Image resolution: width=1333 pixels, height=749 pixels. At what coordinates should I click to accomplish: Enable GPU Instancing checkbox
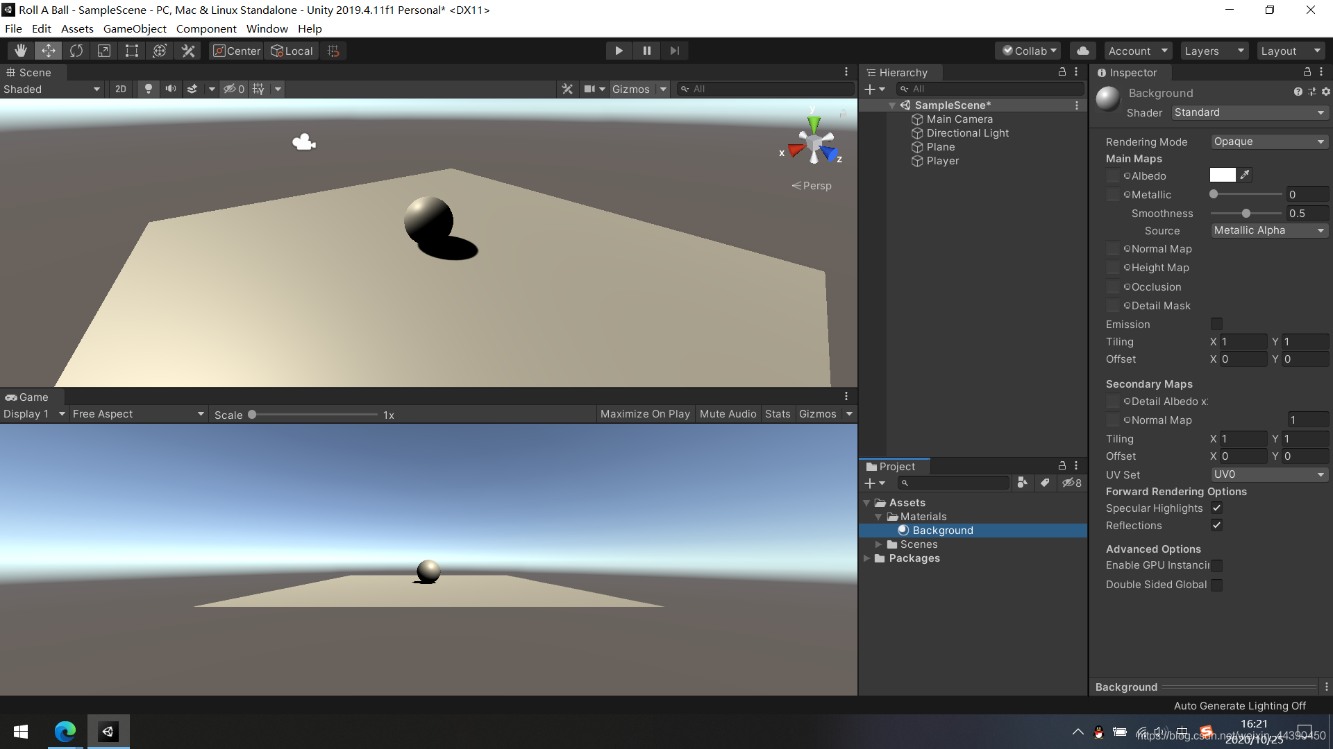1216,565
